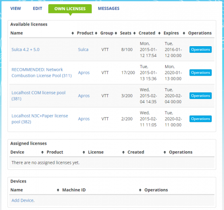Click the Product column sort arrows
Image resolution: width=224 pixels, height=210 pixels.
[96, 33]
